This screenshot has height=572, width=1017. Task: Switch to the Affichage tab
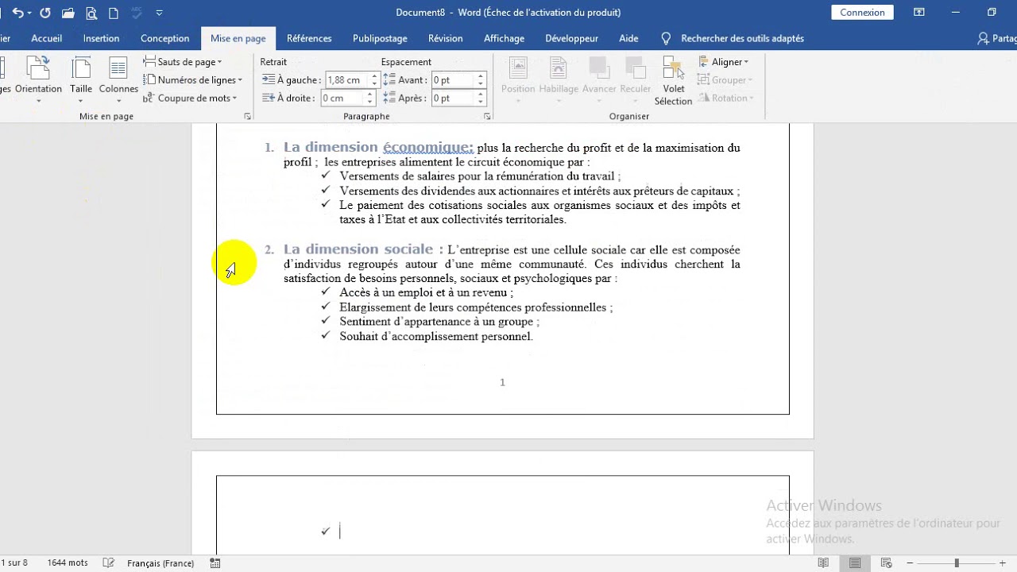[504, 38]
